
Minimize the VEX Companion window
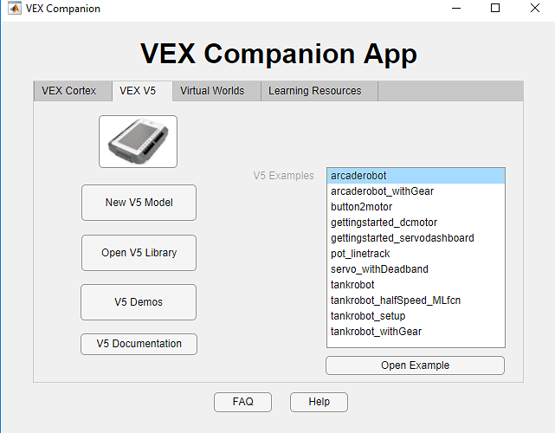click(x=456, y=8)
